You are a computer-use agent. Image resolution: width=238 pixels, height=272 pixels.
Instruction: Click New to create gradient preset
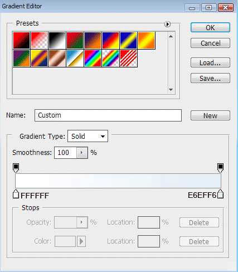[x=210, y=115]
